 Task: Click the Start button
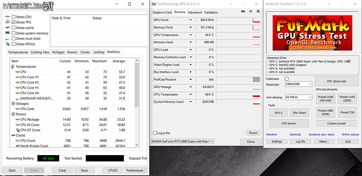tap(12, 170)
